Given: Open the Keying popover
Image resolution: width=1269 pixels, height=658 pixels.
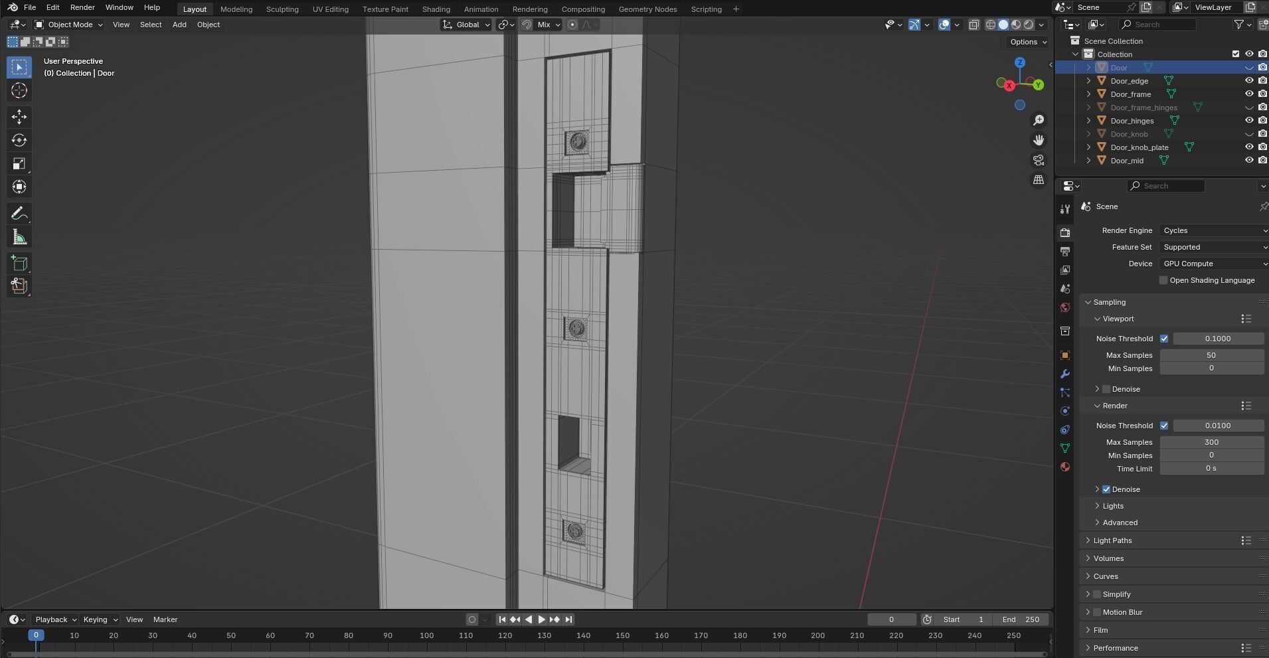Looking at the screenshot, I should (x=100, y=619).
